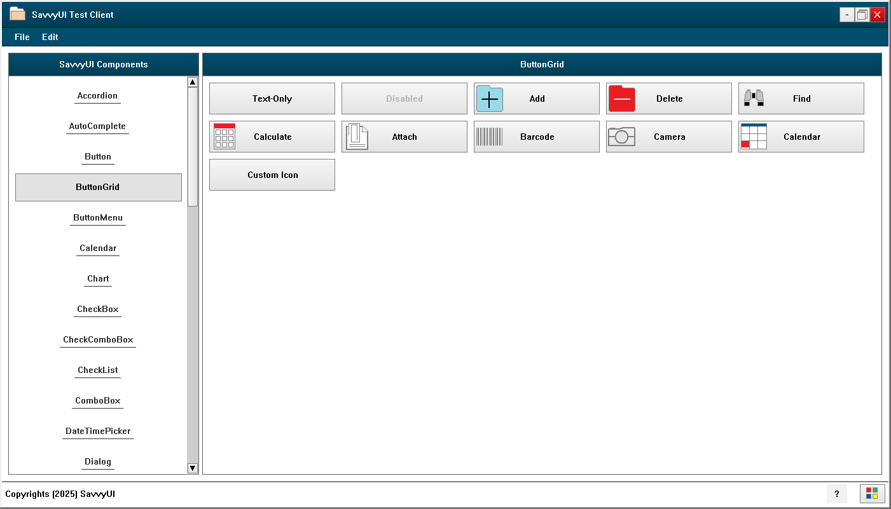Go to the CheckBox component
This screenshot has height=509, width=891.
tap(97, 309)
